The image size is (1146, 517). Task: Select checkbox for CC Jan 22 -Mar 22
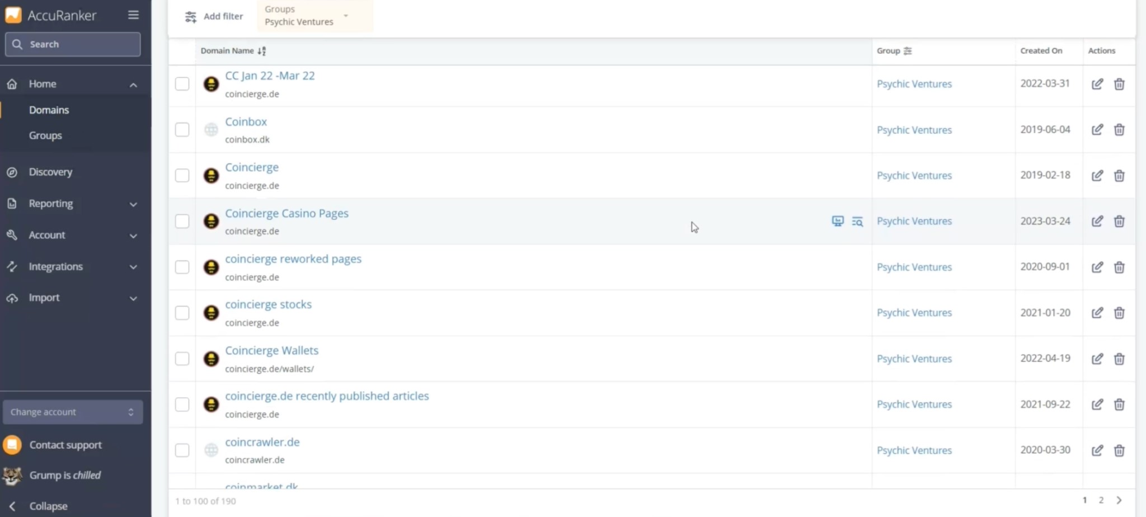(182, 84)
